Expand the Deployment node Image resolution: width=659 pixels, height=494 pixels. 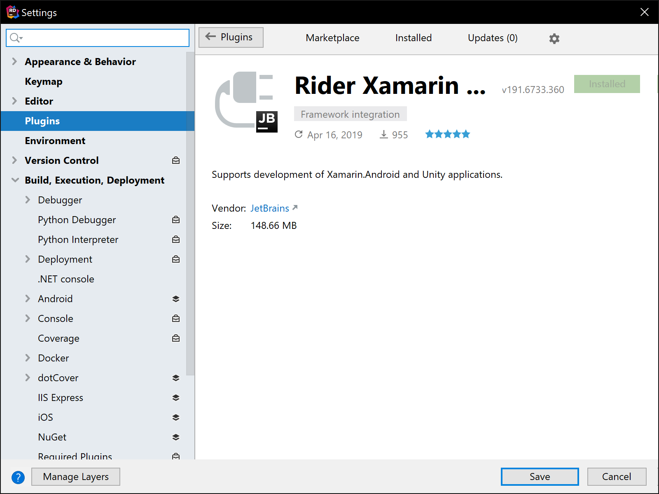tap(28, 259)
